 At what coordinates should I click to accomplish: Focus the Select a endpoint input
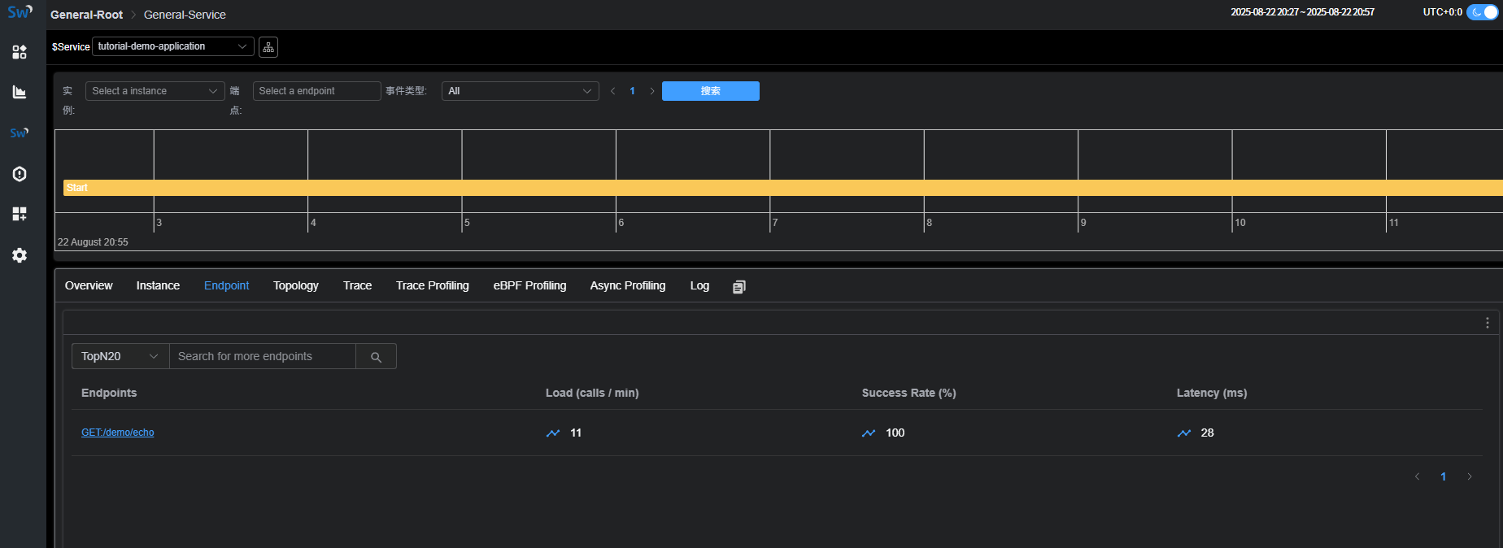[317, 91]
